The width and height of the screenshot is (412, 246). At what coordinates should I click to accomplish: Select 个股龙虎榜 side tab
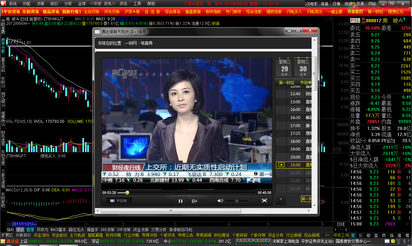3,179
